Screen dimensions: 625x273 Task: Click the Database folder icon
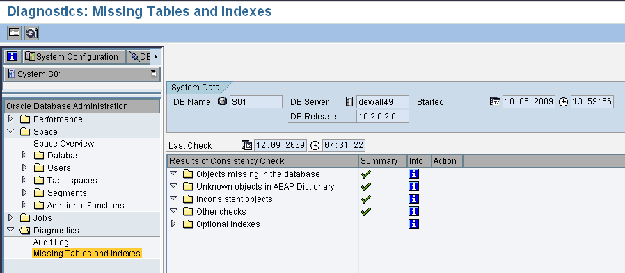(x=39, y=155)
